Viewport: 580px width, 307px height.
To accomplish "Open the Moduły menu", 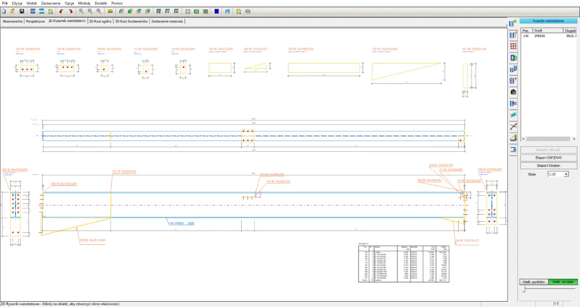I will 84,3.
